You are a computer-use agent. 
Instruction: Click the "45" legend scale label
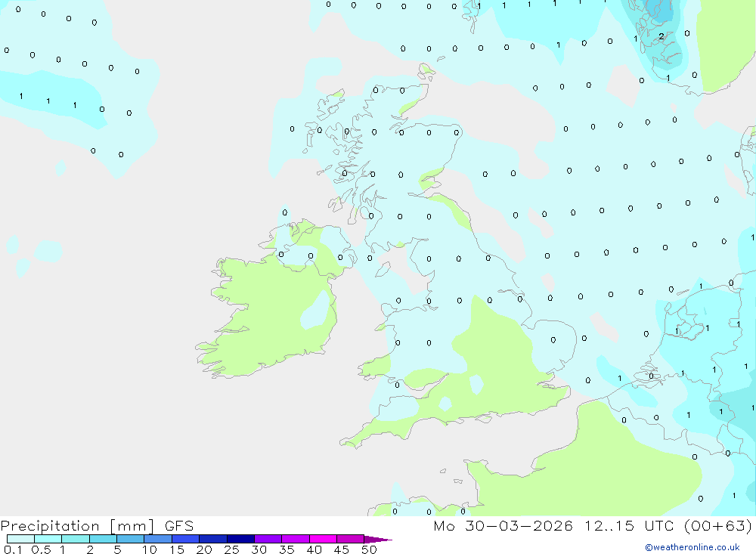[342, 549]
